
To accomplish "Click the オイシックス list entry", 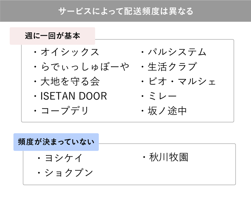I will click(x=70, y=52).
